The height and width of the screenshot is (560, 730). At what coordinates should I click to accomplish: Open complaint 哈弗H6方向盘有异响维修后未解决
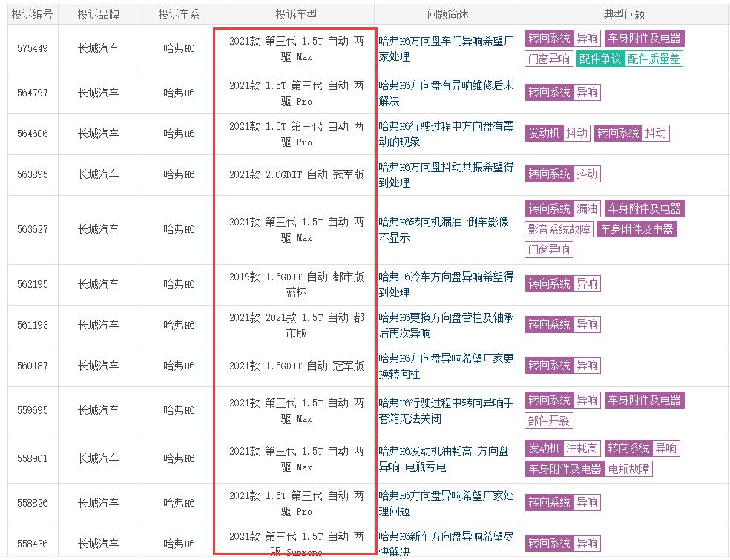tap(446, 93)
